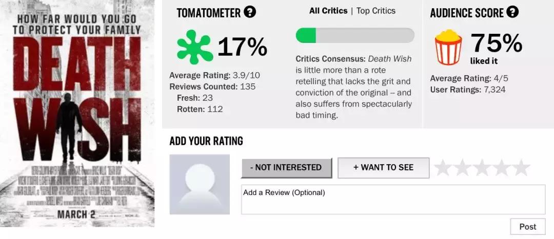
Task: Rate one star with the first star
Action: (x=443, y=167)
